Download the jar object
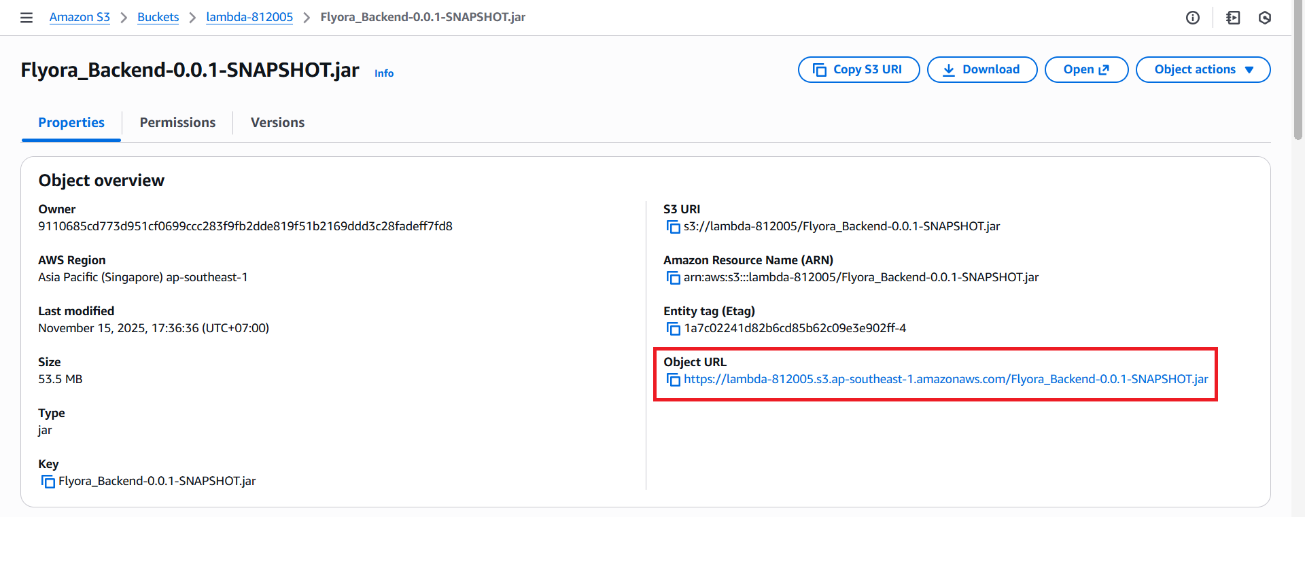 (981, 69)
